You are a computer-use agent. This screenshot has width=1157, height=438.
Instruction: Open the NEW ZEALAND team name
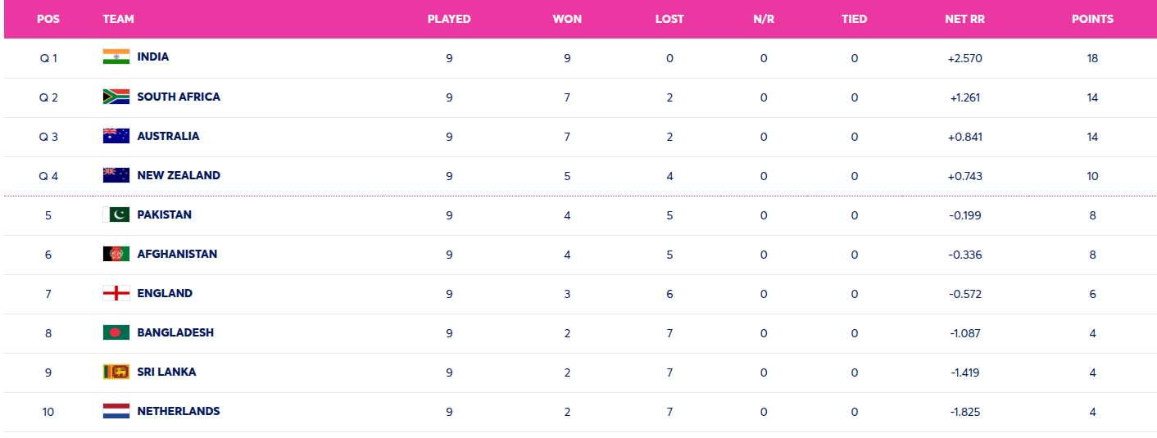point(179,175)
